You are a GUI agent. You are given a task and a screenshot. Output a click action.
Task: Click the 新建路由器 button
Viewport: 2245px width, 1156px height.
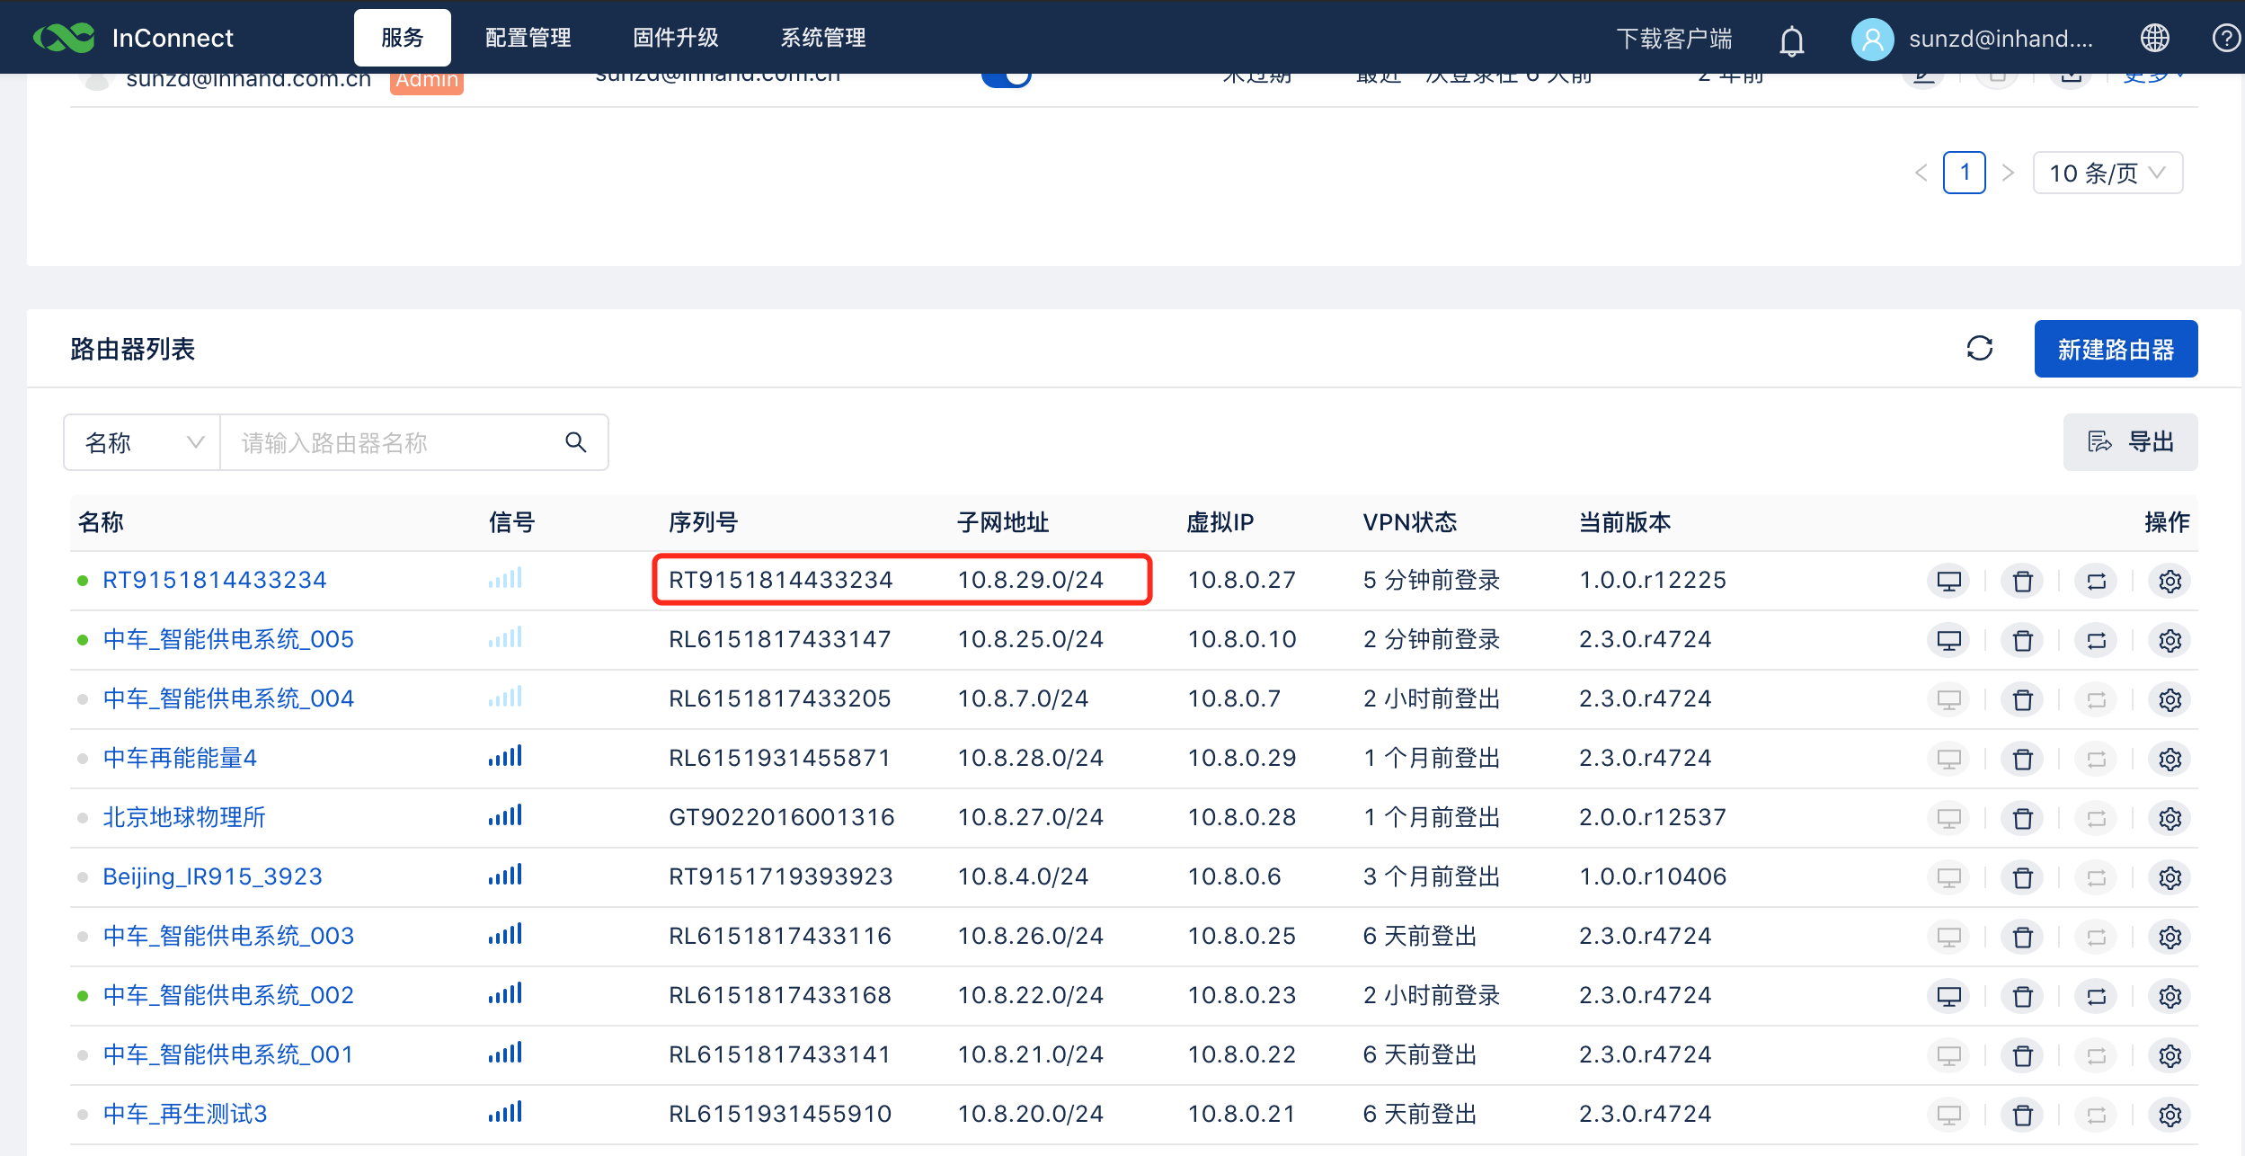[x=2115, y=350]
